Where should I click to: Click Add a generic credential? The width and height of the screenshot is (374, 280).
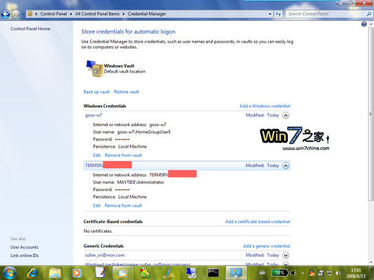tap(266, 246)
